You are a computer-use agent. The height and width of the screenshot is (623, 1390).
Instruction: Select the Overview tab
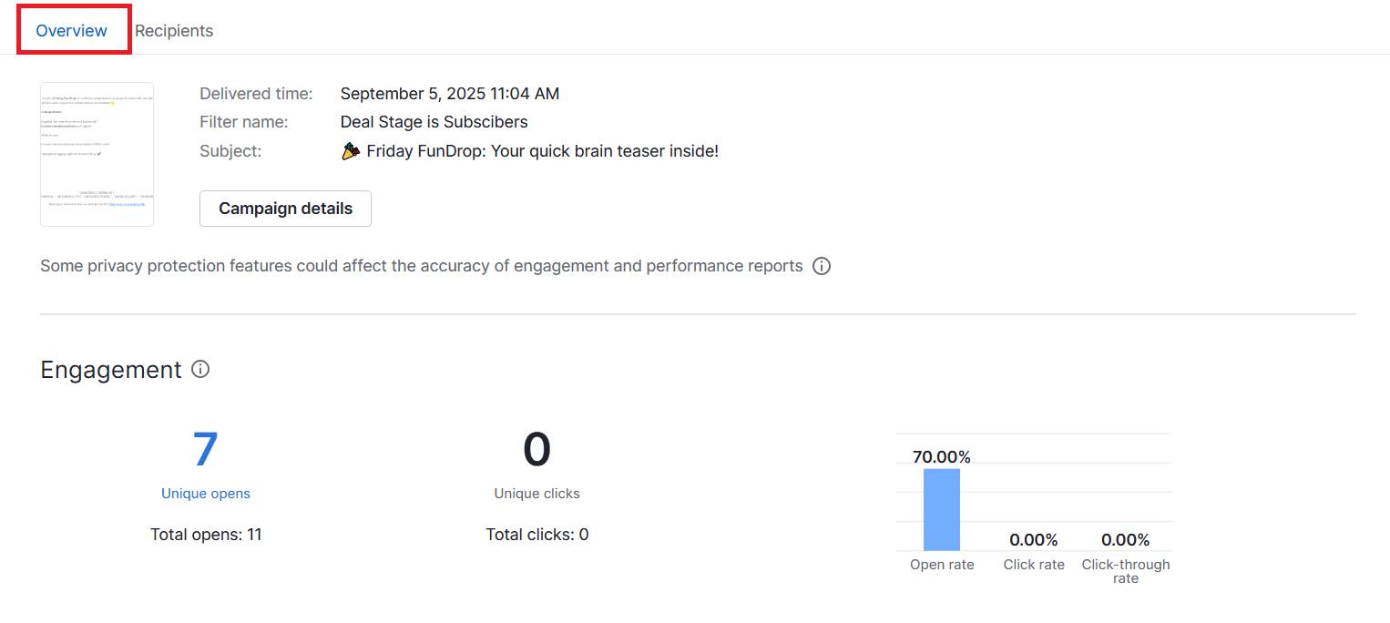pyautogui.click(x=71, y=30)
